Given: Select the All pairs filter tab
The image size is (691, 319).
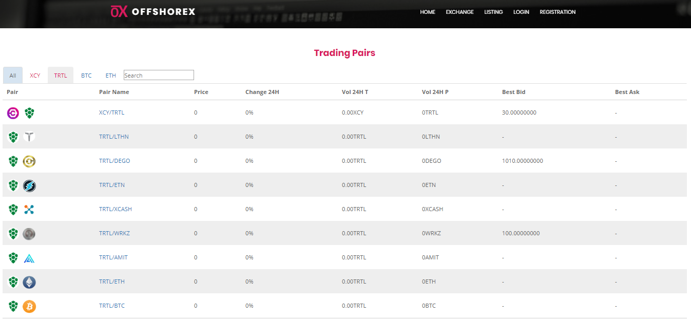Looking at the screenshot, I should click(x=13, y=76).
